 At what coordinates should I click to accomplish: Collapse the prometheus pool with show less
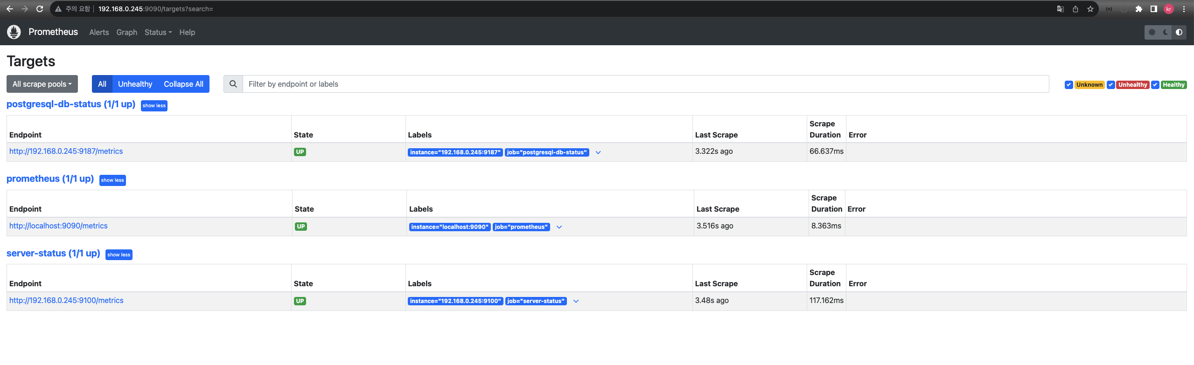pos(112,180)
